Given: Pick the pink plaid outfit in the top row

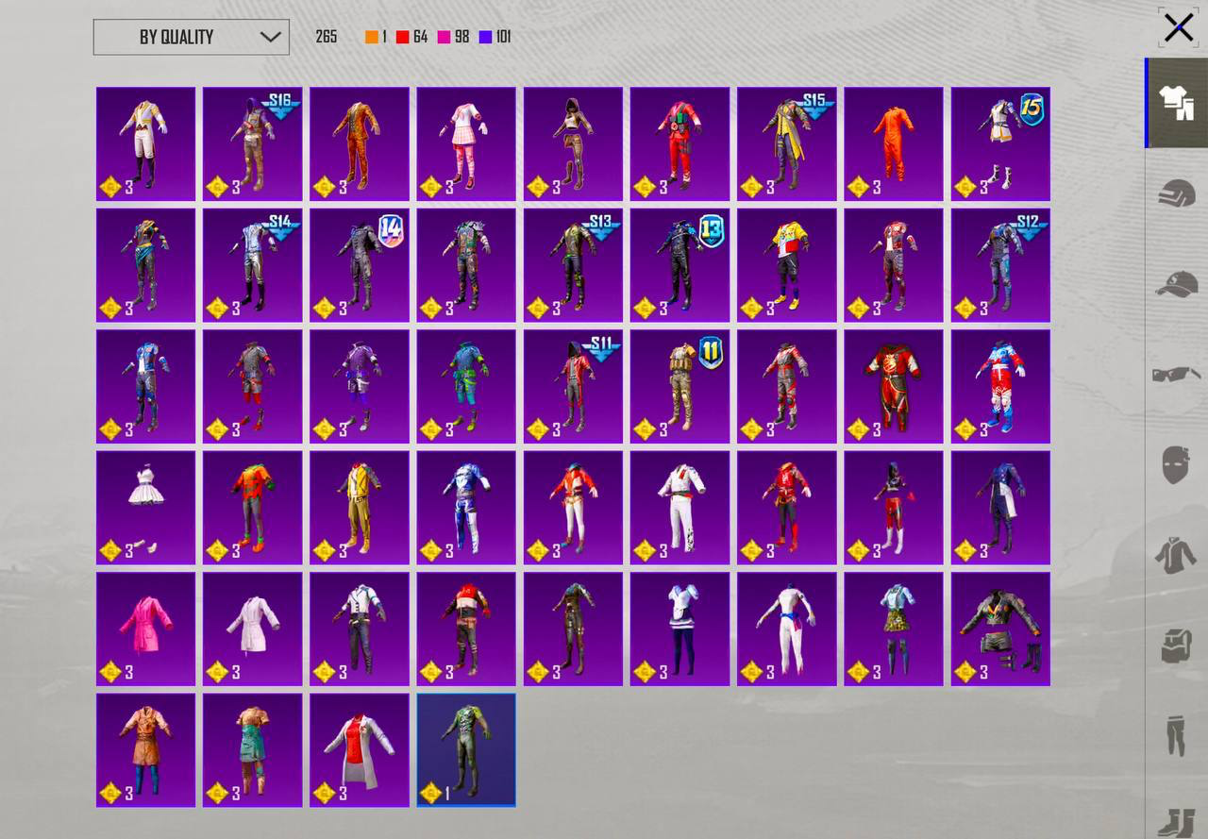Looking at the screenshot, I should (x=466, y=144).
